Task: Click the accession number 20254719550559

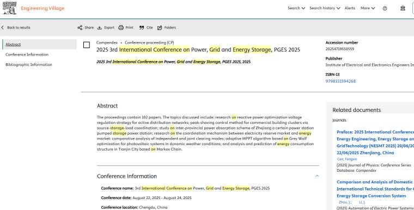Action: [339, 49]
